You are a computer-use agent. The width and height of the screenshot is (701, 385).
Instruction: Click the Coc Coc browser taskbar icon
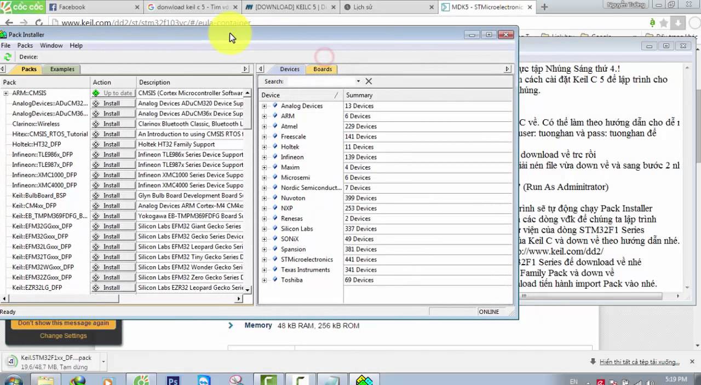pos(141,380)
